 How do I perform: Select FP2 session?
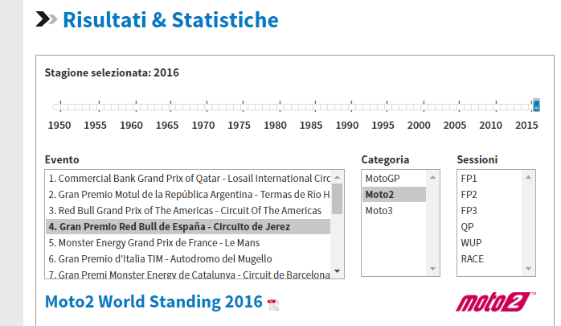pos(489,195)
